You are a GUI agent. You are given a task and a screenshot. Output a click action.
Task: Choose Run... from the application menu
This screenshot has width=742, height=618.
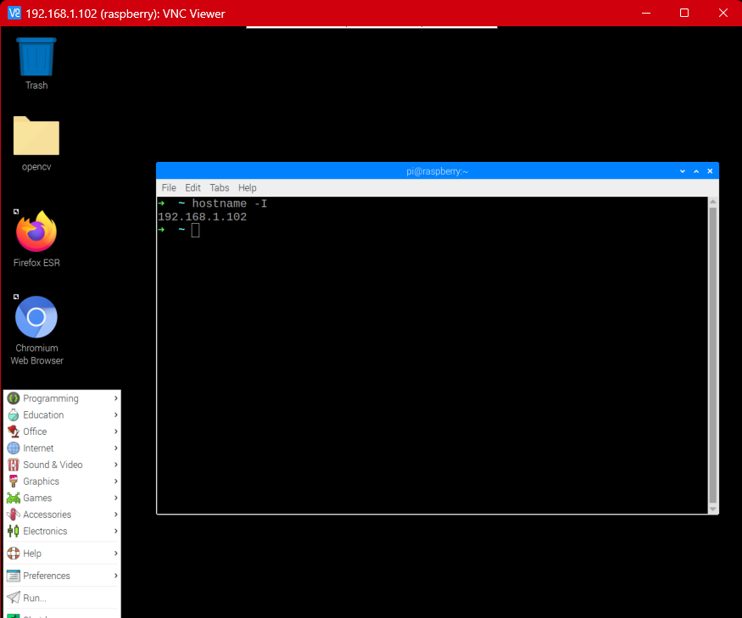(x=35, y=598)
